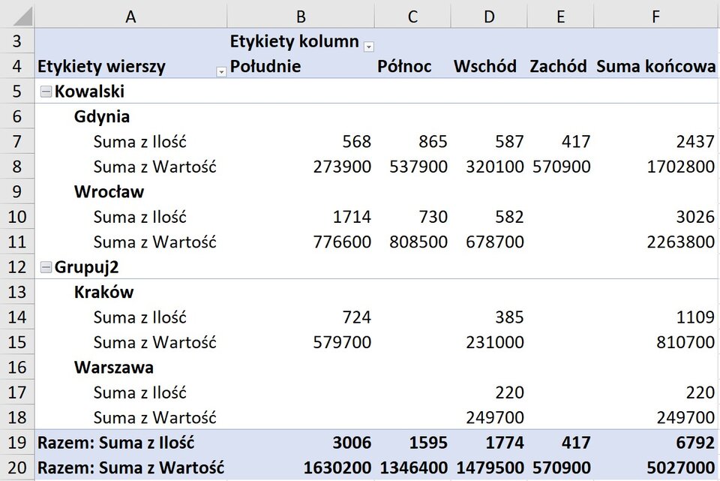Open the Etykiety kolumn filter dropdown

[368, 46]
